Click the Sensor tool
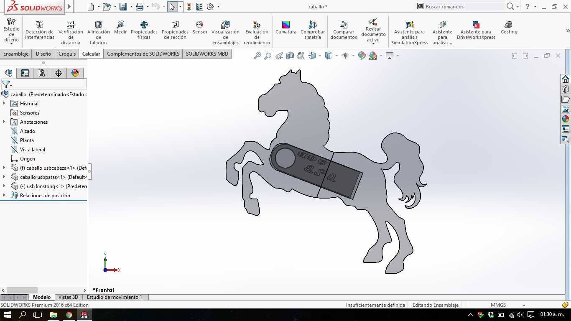Viewport: 571px width, 321px height. click(200, 28)
